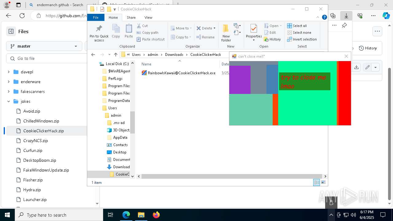
Task: Click Select all in ribbon
Action: pyautogui.click(x=297, y=26)
